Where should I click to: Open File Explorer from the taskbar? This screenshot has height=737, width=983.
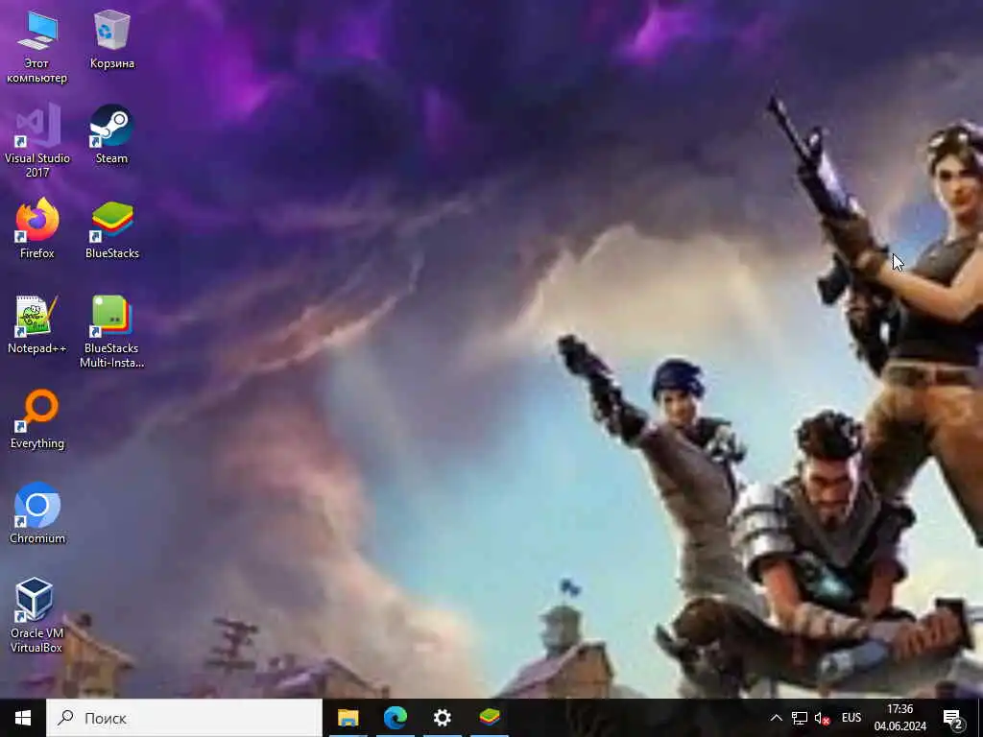click(348, 718)
